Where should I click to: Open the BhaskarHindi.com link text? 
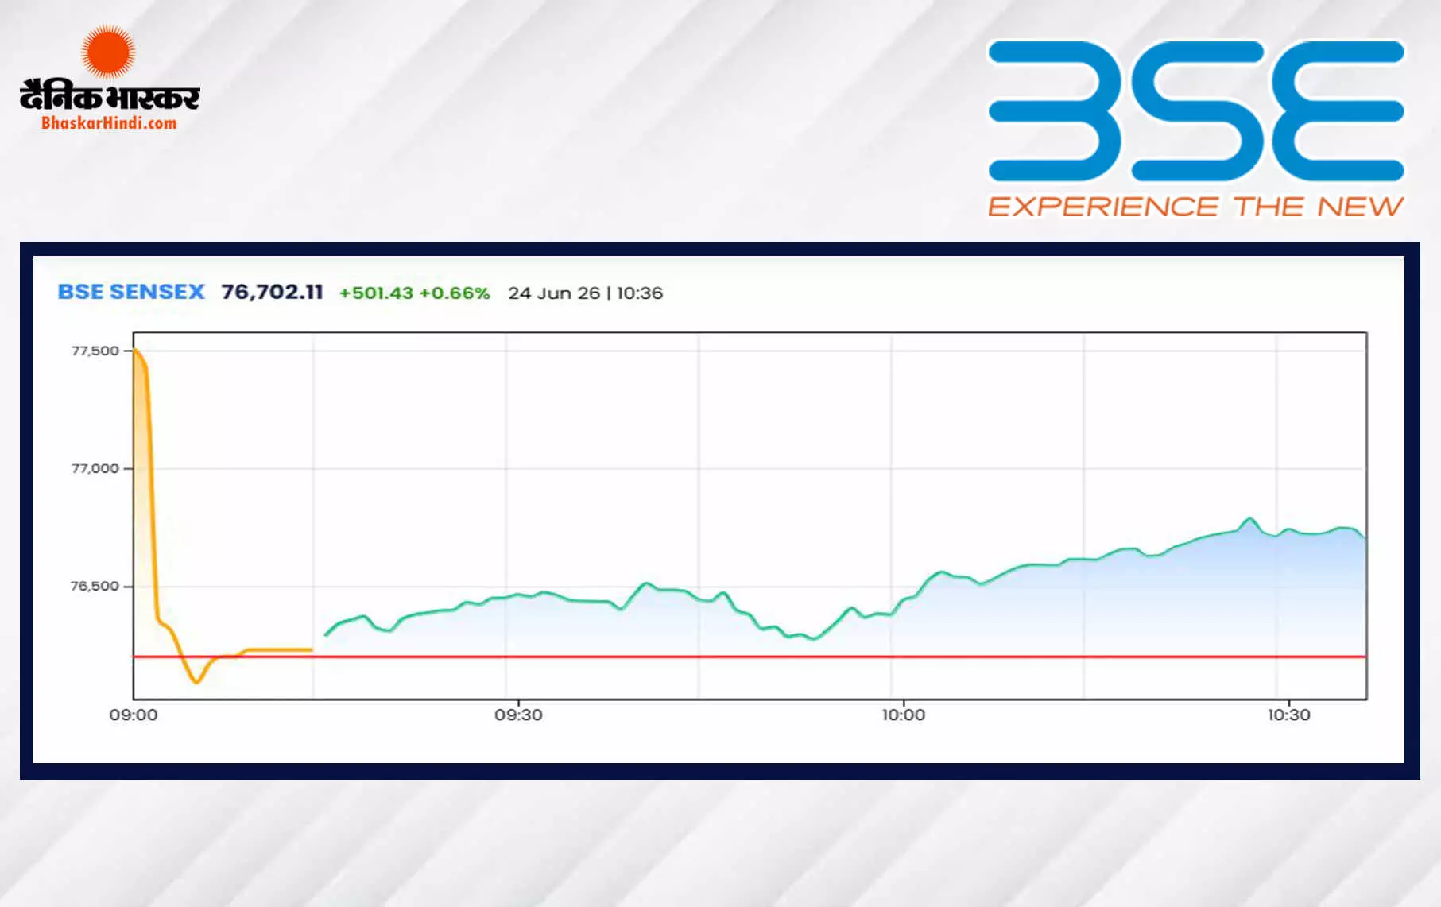(x=109, y=123)
